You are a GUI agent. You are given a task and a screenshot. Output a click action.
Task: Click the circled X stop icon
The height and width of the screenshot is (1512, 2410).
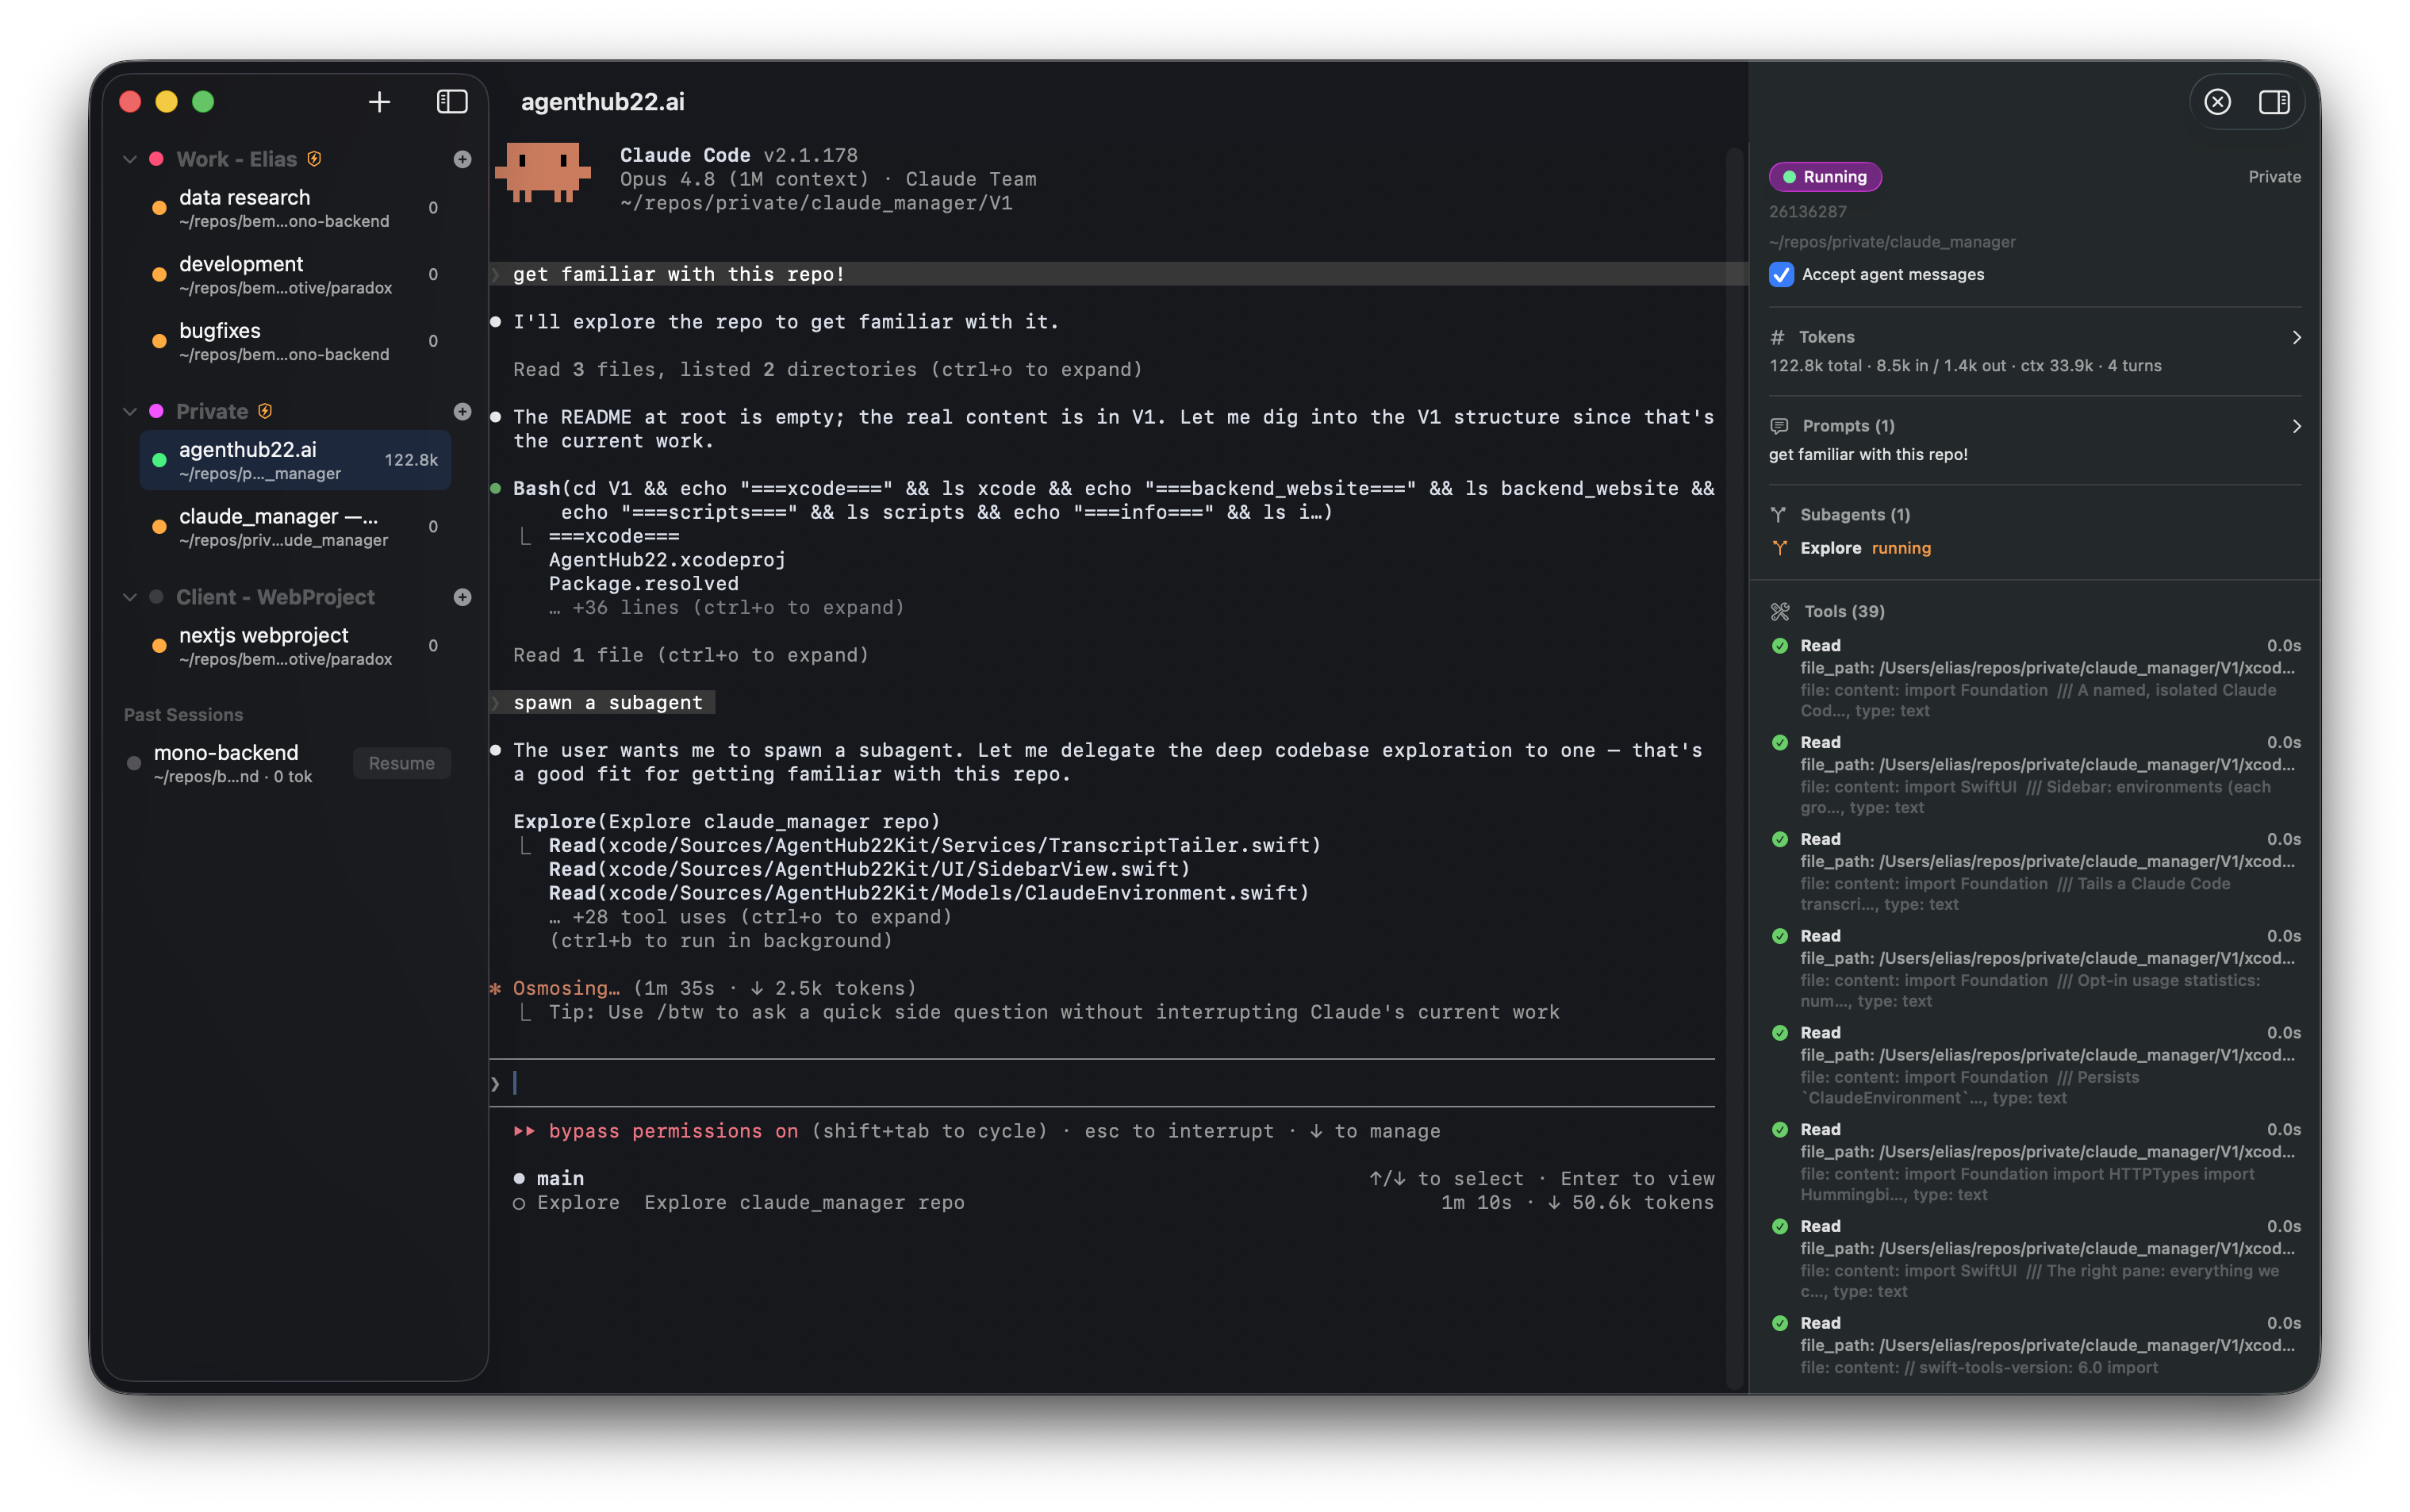coord(2217,102)
